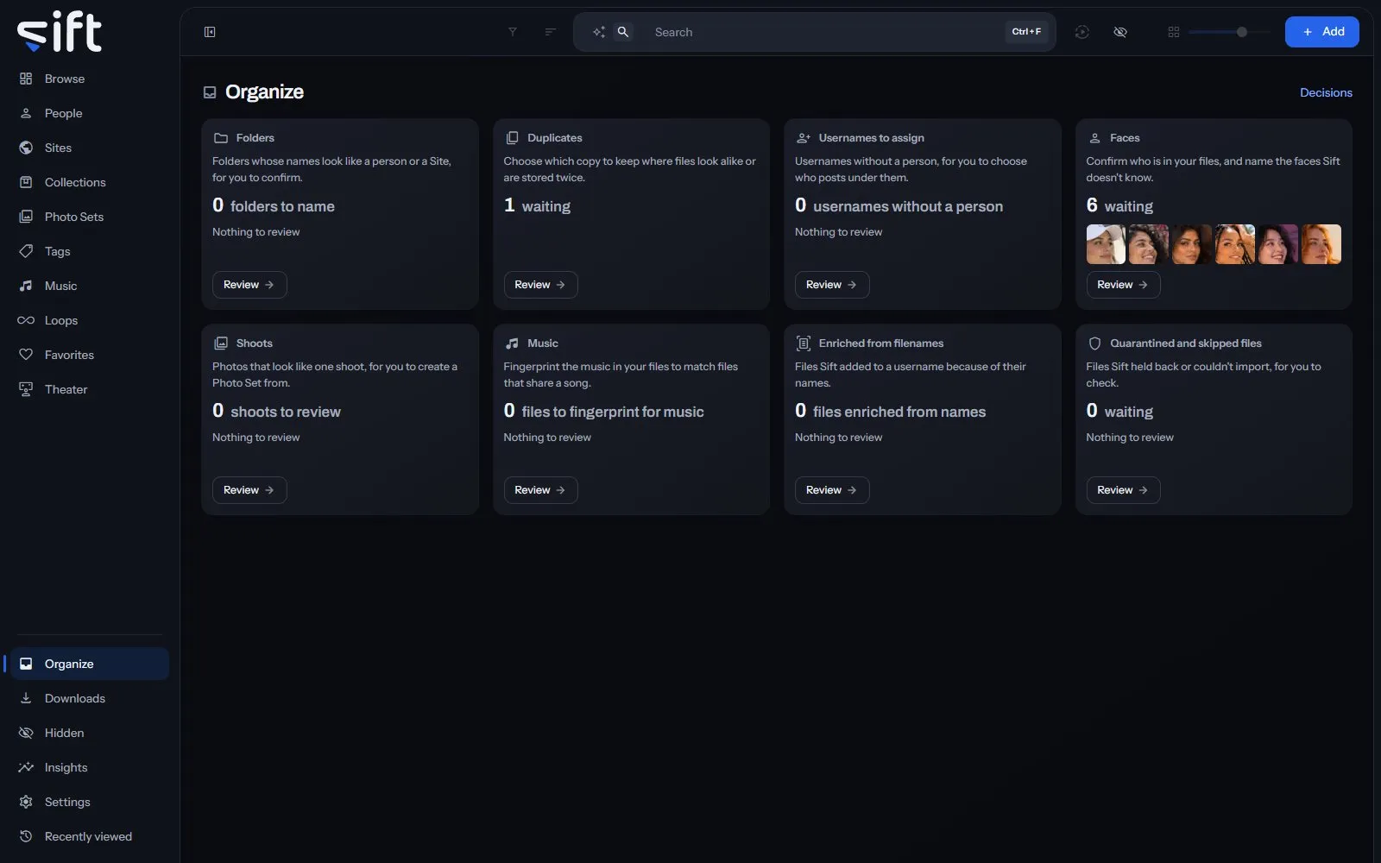Click the Loops infinity icon

coord(26,320)
